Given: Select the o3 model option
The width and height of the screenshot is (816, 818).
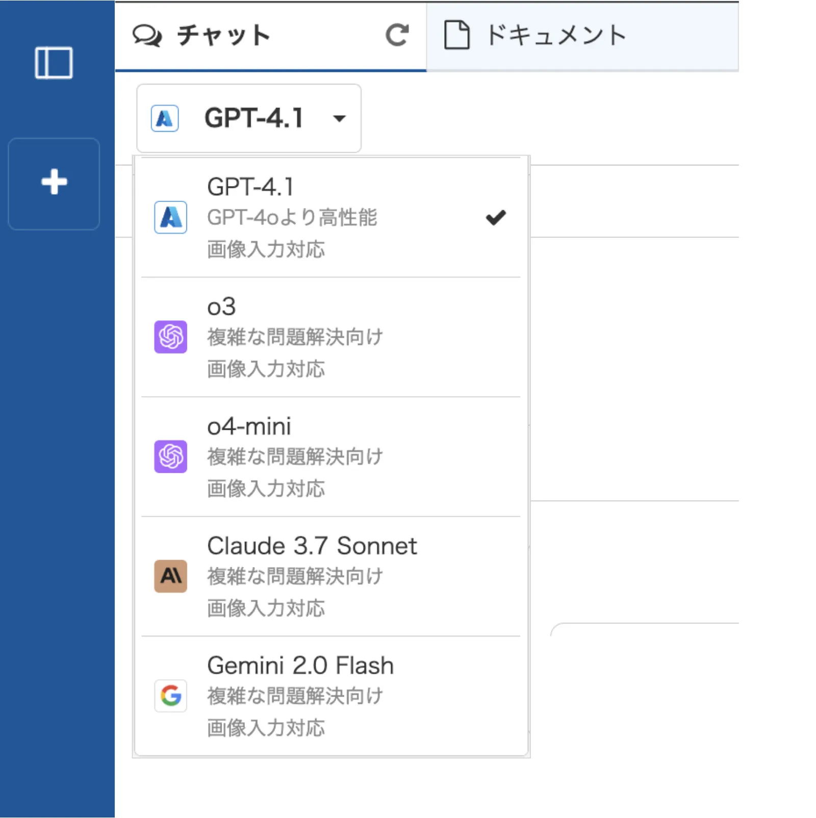Looking at the screenshot, I should pyautogui.click(x=330, y=337).
